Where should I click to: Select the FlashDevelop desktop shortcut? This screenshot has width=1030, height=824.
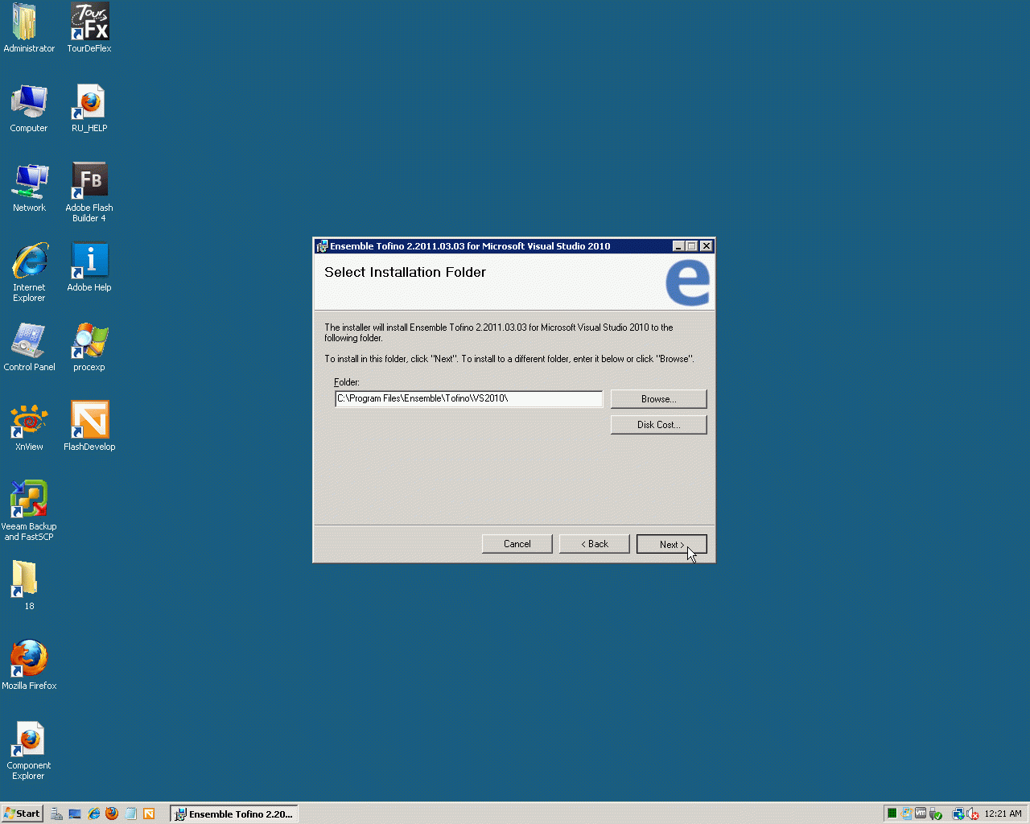coord(89,426)
